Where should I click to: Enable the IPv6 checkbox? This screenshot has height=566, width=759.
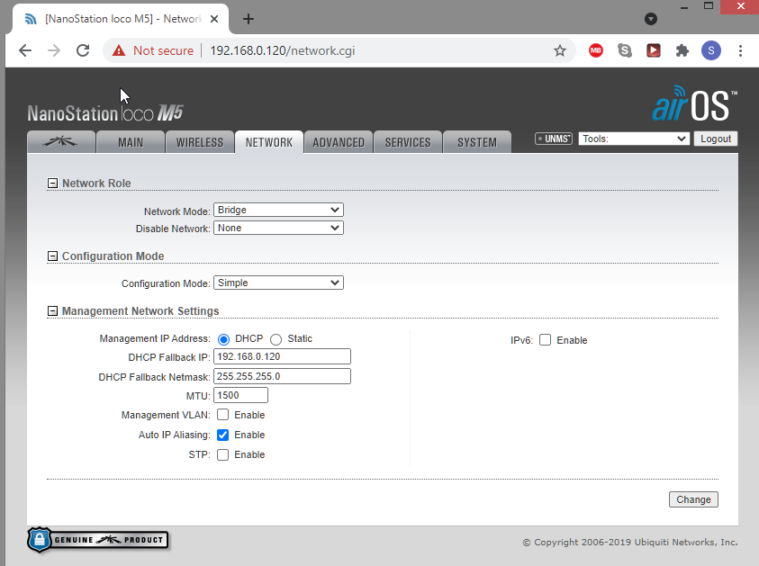(x=545, y=340)
